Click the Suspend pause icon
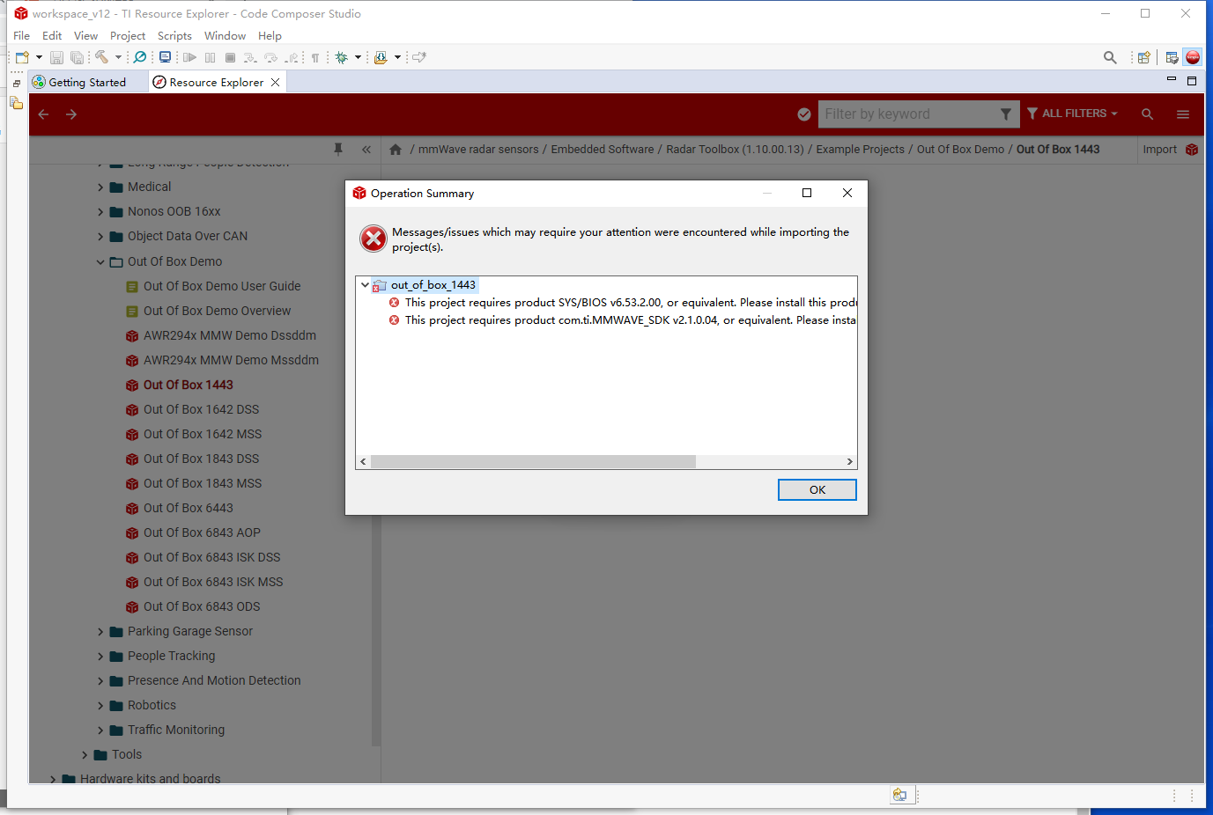Image resolution: width=1213 pixels, height=815 pixels. 210,57
